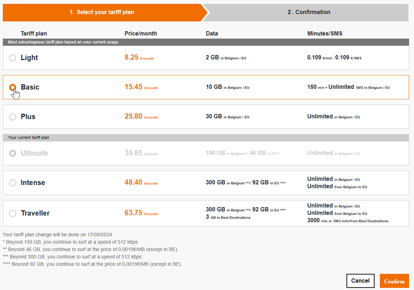
Task: Select the Traveller tariff plan radio button
Action: (13, 213)
